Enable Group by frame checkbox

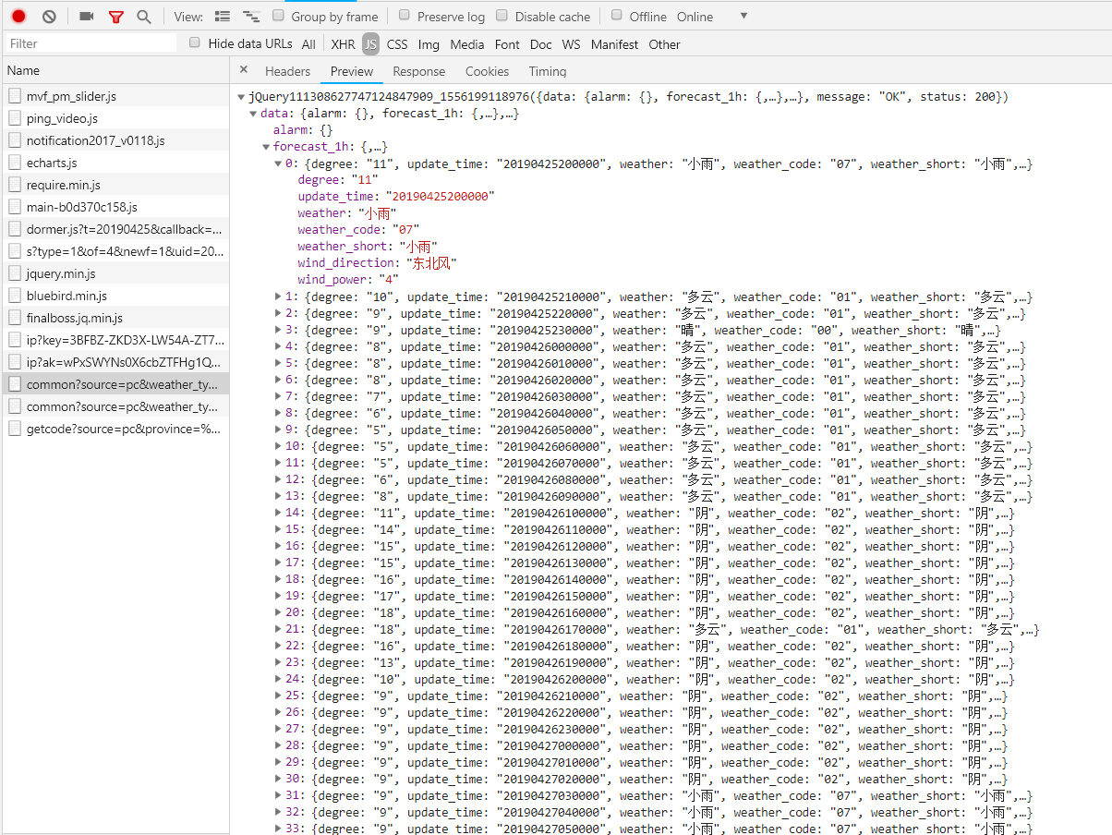279,16
